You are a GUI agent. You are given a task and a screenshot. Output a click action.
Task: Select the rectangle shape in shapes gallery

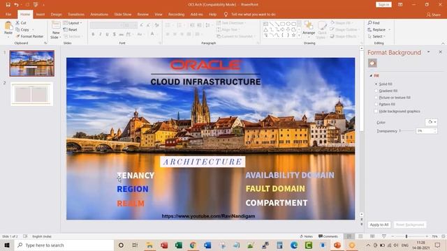tap(282, 24)
